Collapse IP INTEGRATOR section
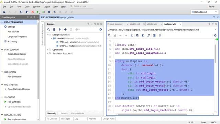Screen dimensions: 220x124 tap(2, 50)
